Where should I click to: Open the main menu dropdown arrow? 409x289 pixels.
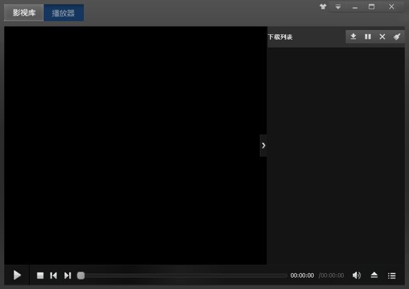338,7
